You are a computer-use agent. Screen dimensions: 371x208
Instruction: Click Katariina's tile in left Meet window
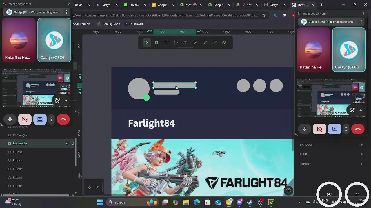point(19,40)
